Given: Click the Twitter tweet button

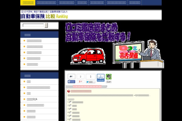Looking at the screenshot, I should pyautogui.click(x=90, y=82).
